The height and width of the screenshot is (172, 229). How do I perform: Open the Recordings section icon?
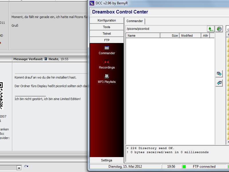tap(107, 62)
